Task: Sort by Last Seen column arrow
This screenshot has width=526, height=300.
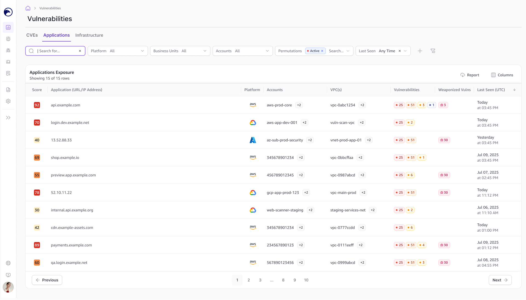Action: (x=514, y=90)
